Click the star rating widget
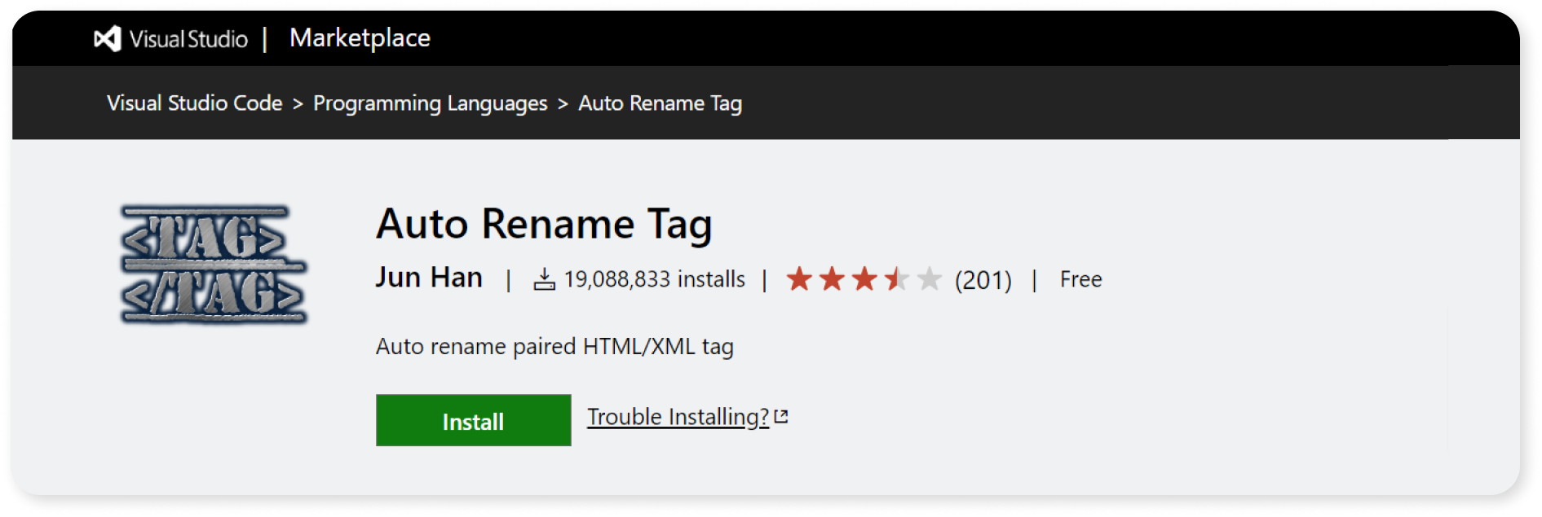 (x=864, y=279)
